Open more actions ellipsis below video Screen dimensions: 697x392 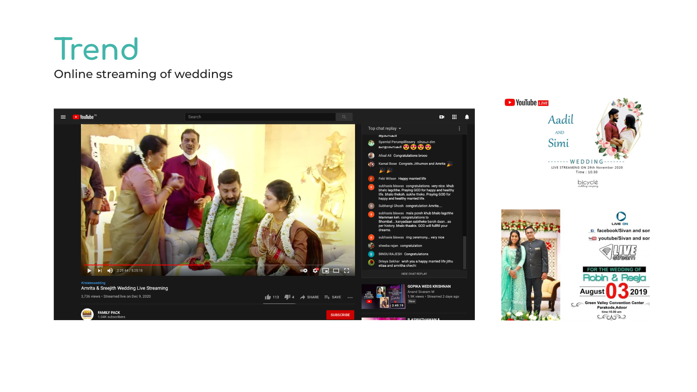[x=350, y=297]
